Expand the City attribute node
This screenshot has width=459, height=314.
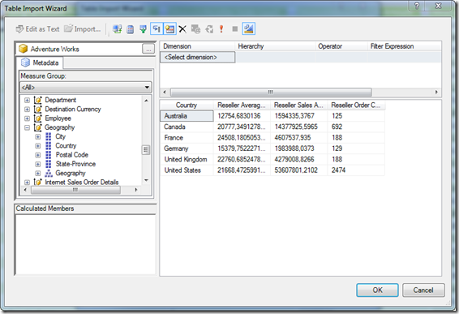(38, 136)
